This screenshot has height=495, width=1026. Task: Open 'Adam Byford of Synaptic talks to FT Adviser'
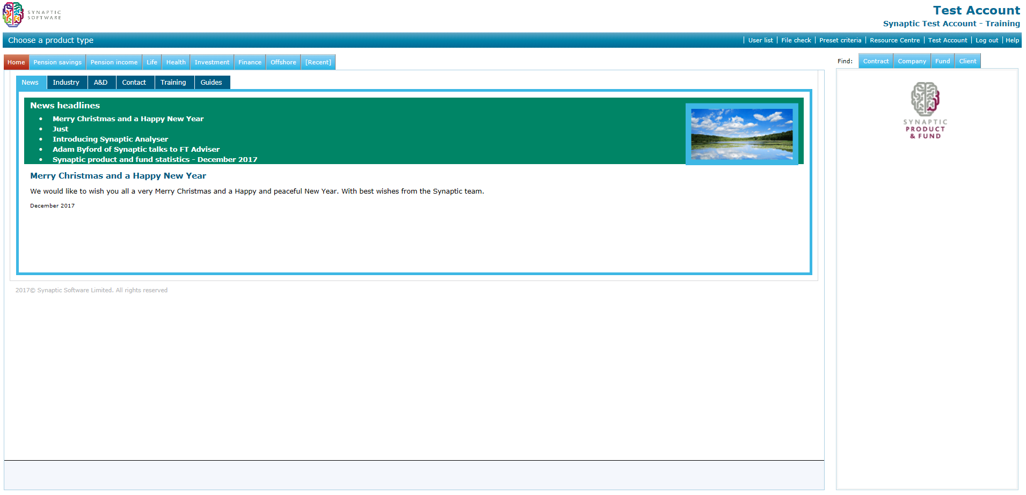point(136,150)
